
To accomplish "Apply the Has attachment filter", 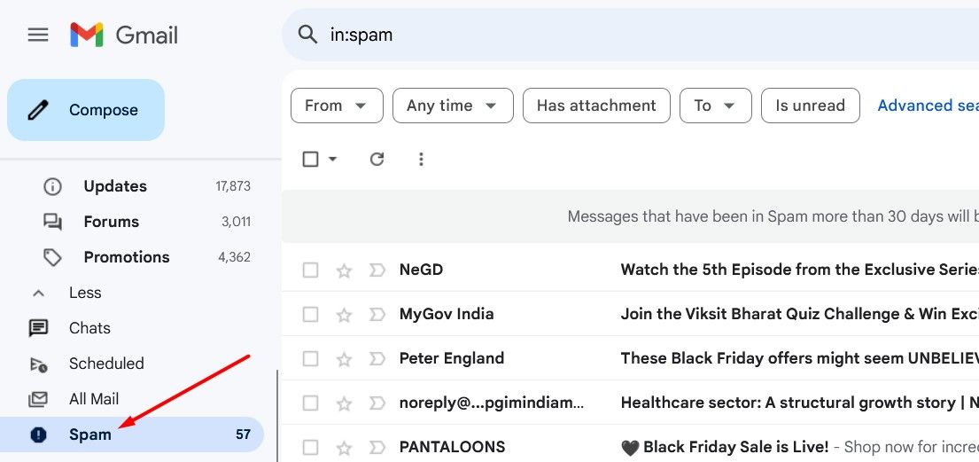I will pos(596,106).
